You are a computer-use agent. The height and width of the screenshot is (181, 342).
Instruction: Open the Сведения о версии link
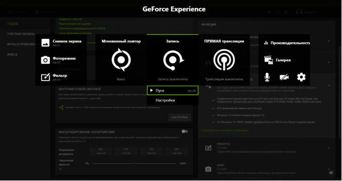coord(70,19)
